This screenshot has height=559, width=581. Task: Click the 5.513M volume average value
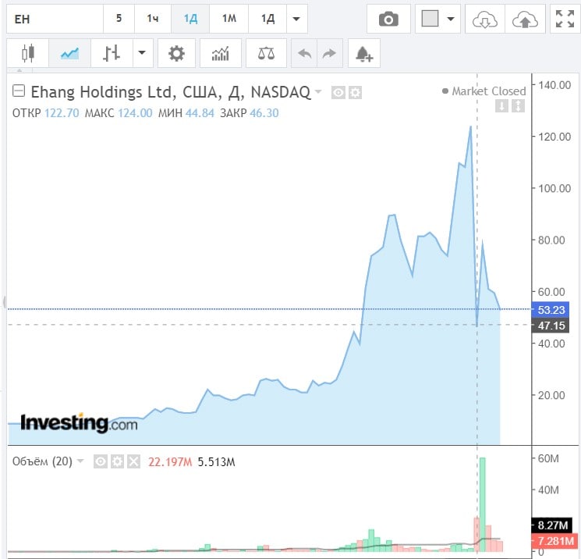point(216,462)
